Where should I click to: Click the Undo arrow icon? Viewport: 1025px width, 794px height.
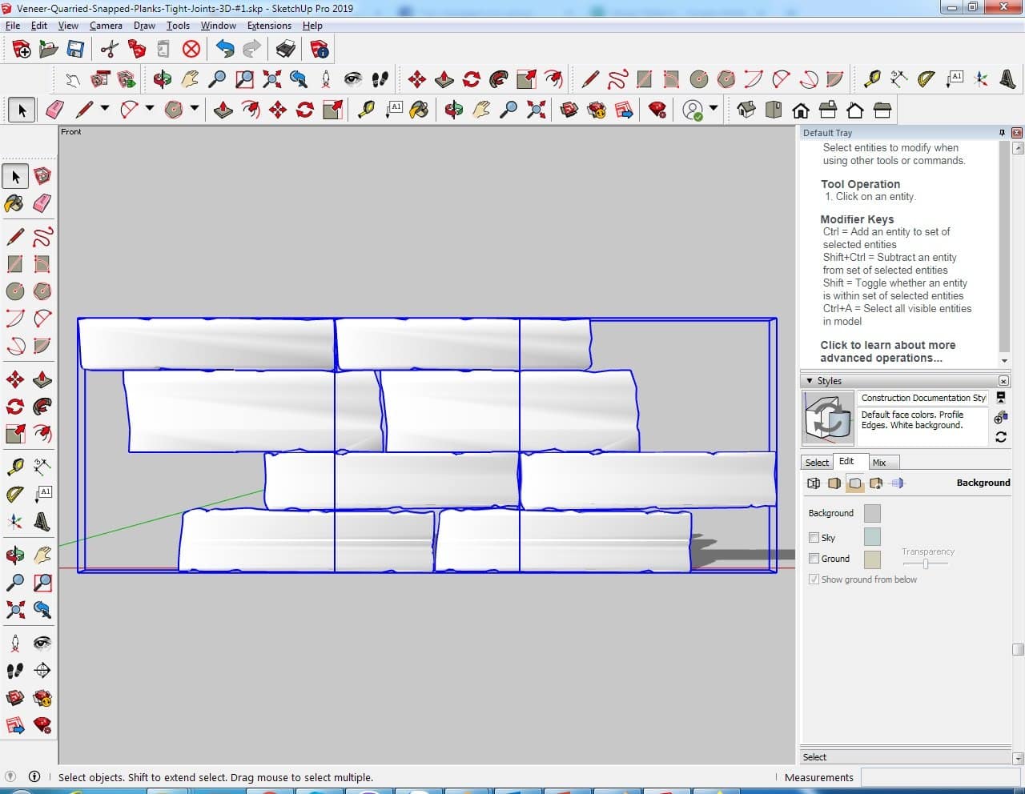pyautogui.click(x=225, y=50)
